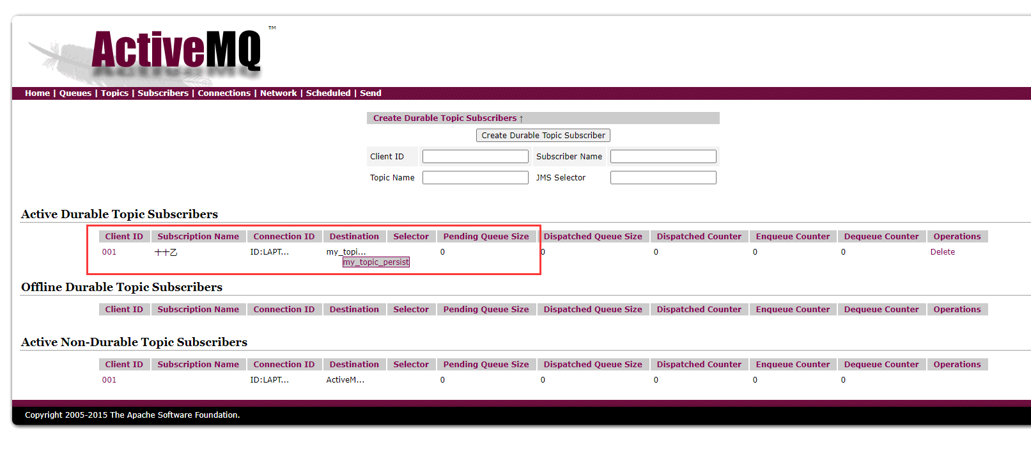Click Enqueue Counter header in Active Non-Durable table
Screen dimensions: 1031x460
pos(793,365)
